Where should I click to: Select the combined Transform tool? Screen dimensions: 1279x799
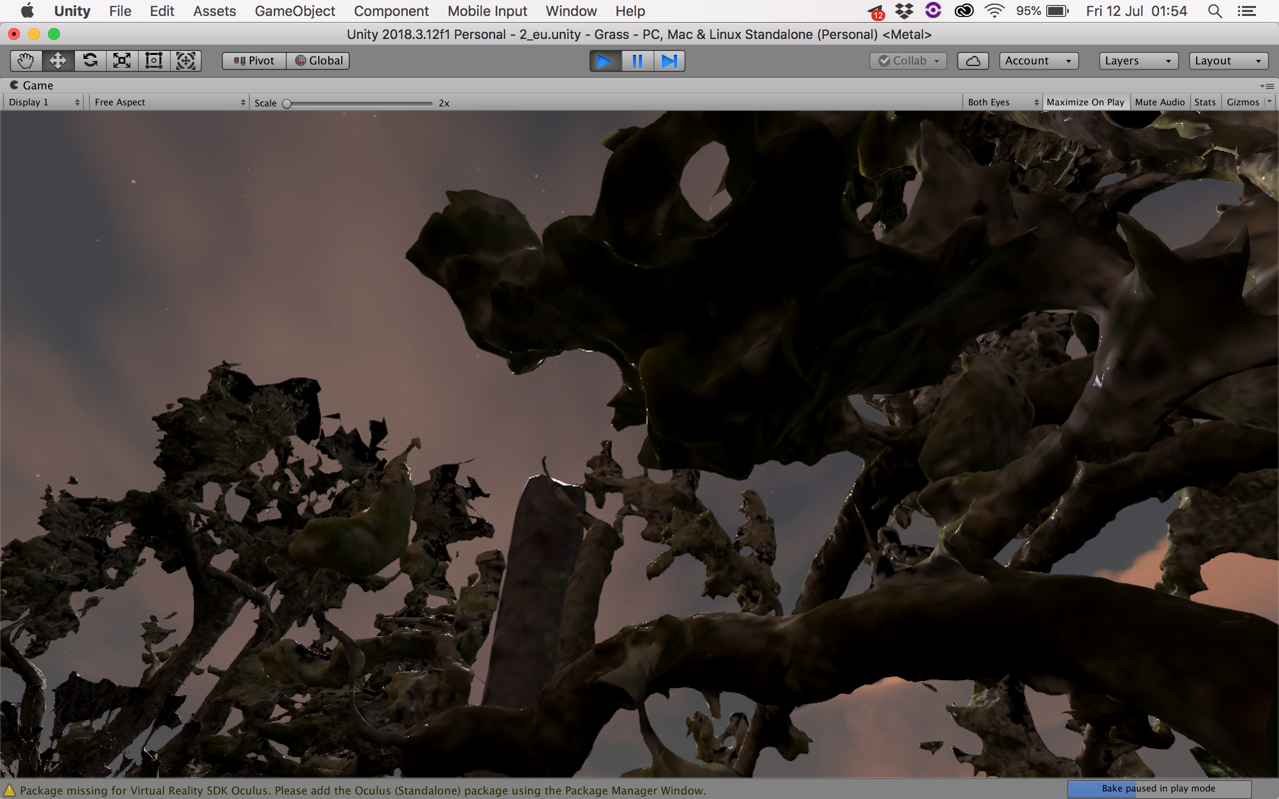[x=185, y=61]
